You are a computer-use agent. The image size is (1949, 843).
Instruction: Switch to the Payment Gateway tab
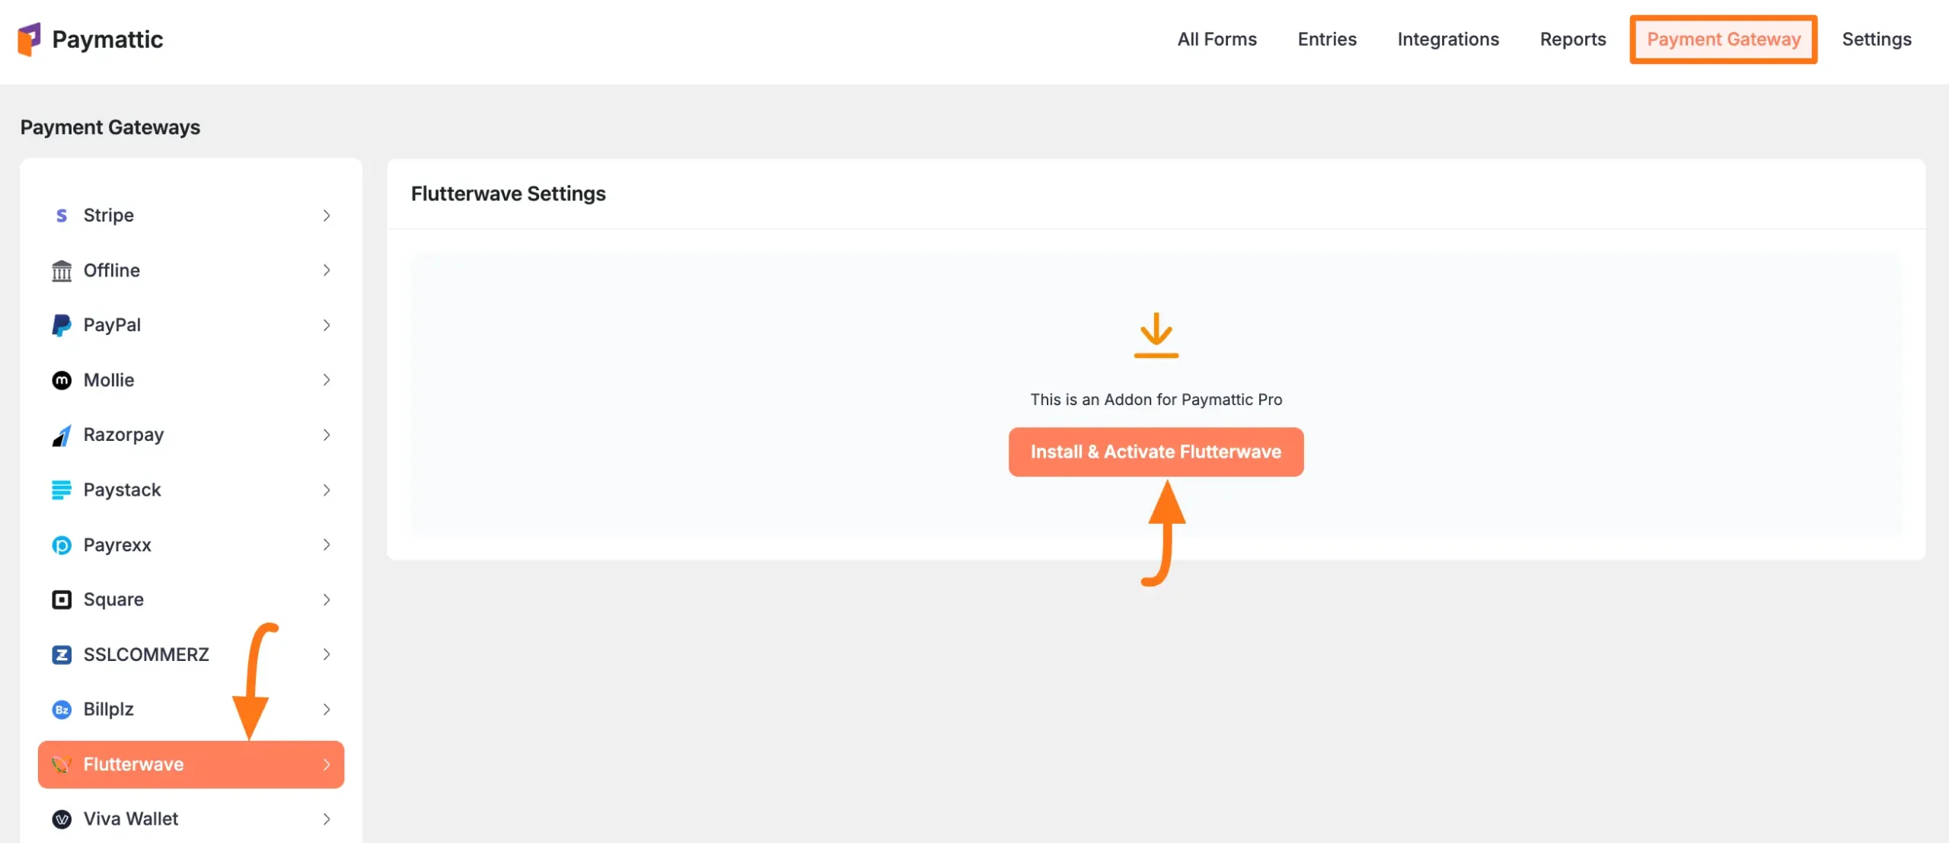click(1723, 39)
